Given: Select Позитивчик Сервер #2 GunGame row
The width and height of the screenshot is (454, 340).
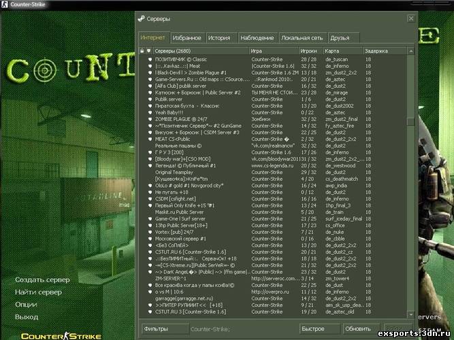Looking at the screenshot, I should coord(273,126).
